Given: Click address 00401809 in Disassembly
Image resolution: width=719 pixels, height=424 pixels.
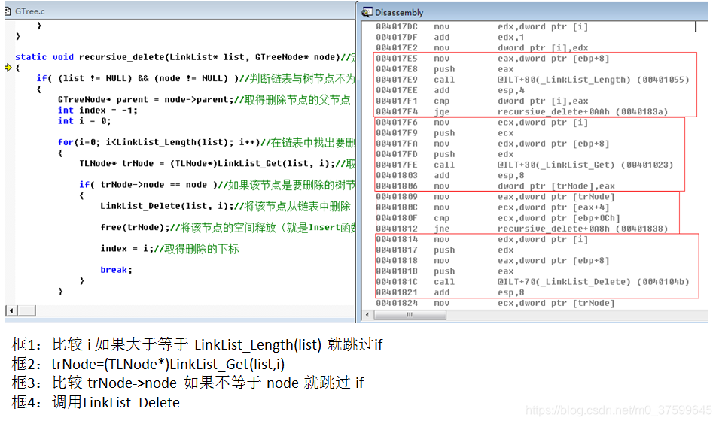Looking at the screenshot, I should [x=397, y=197].
